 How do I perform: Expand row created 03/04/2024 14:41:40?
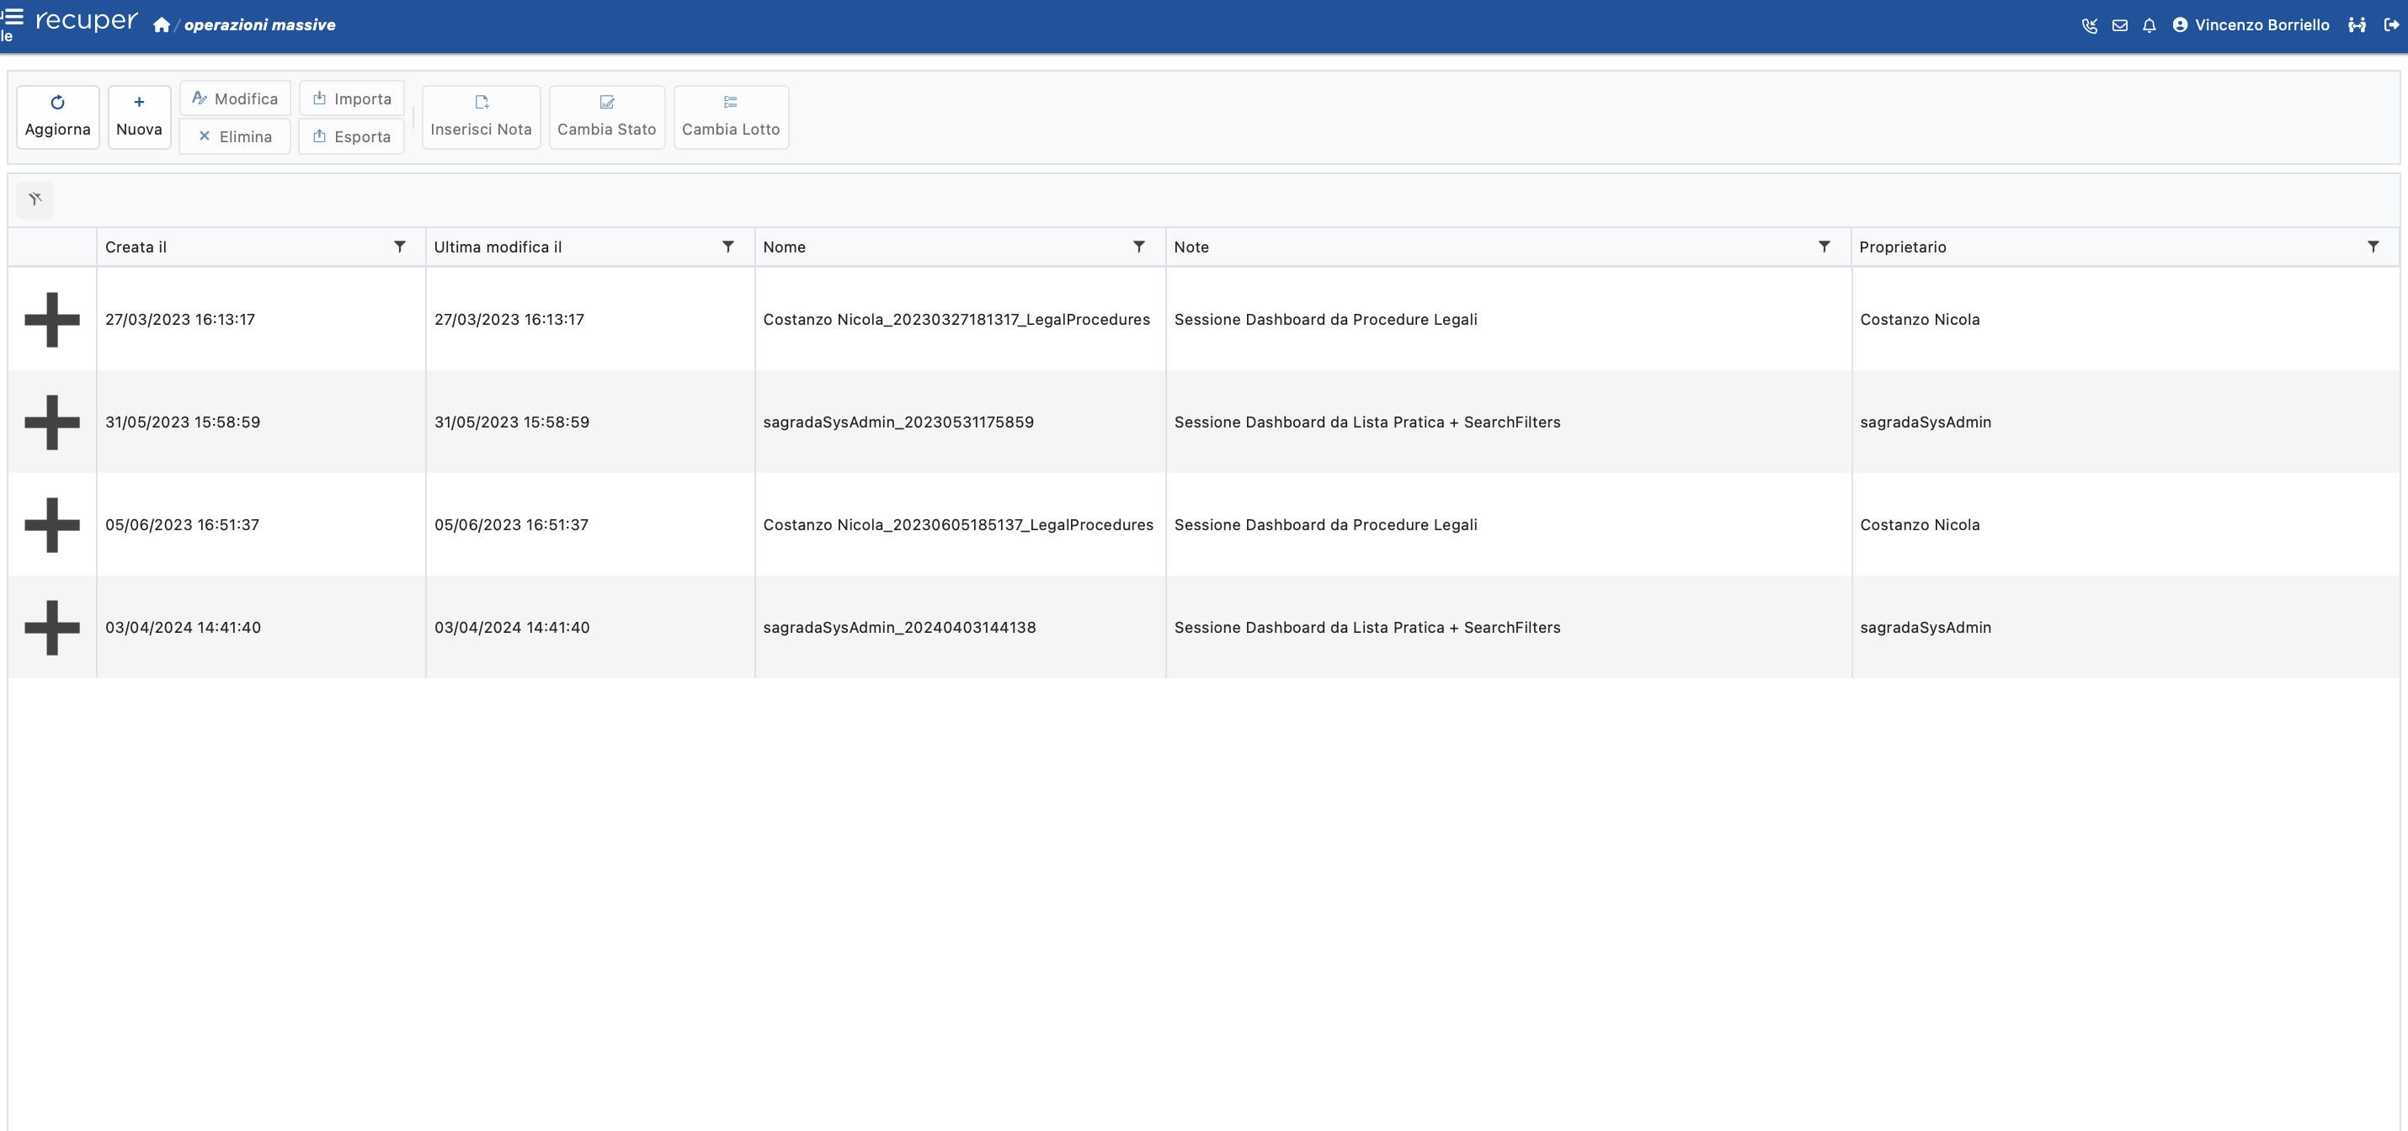click(52, 628)
